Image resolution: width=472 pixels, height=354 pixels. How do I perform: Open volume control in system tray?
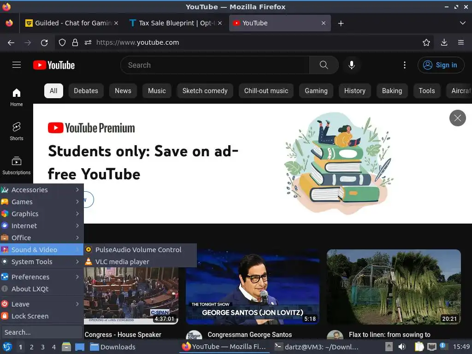pyautogui.click(x=402, y=347)
